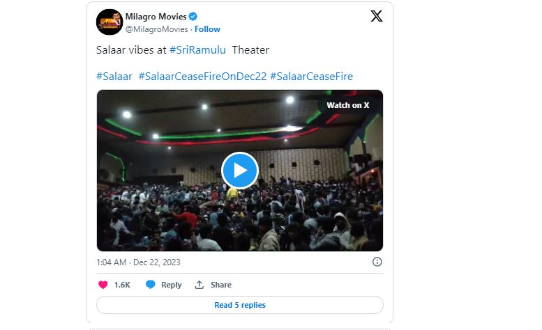542x330 pixels.
Task: Click the Share text label
Action: [221, 285]
